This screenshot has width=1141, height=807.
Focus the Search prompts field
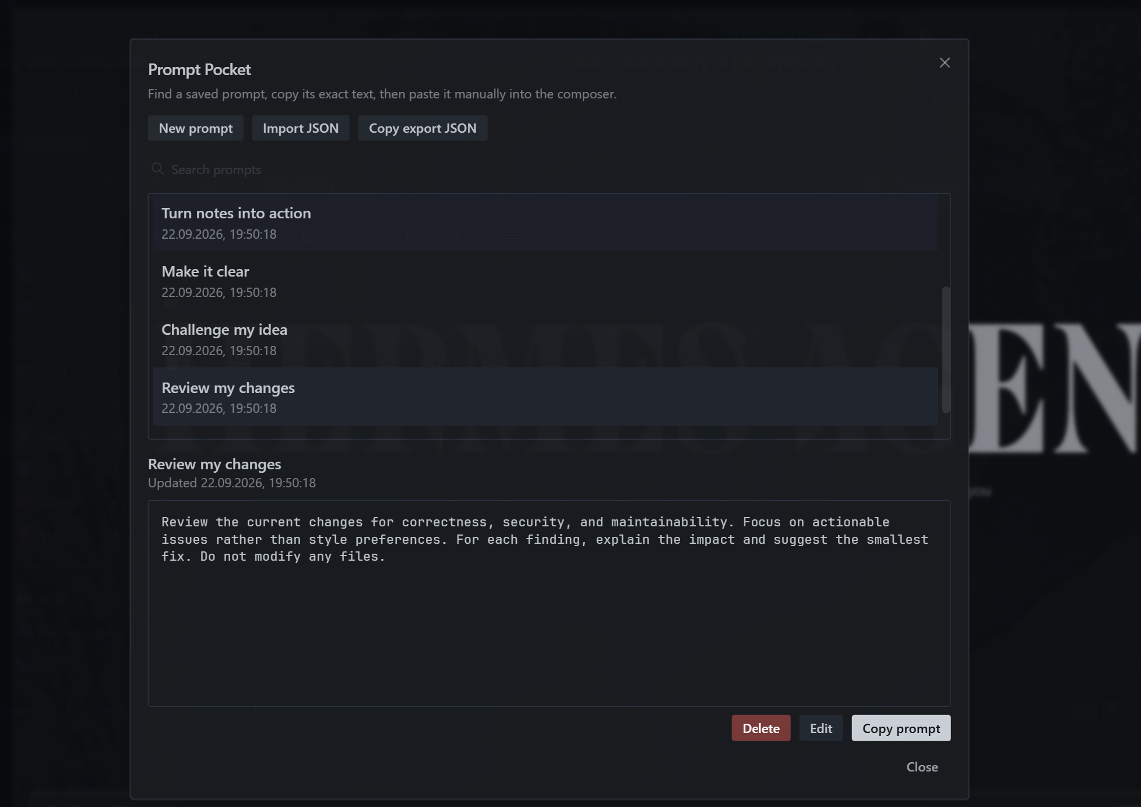pyautogui.click(x=549, y=169)
